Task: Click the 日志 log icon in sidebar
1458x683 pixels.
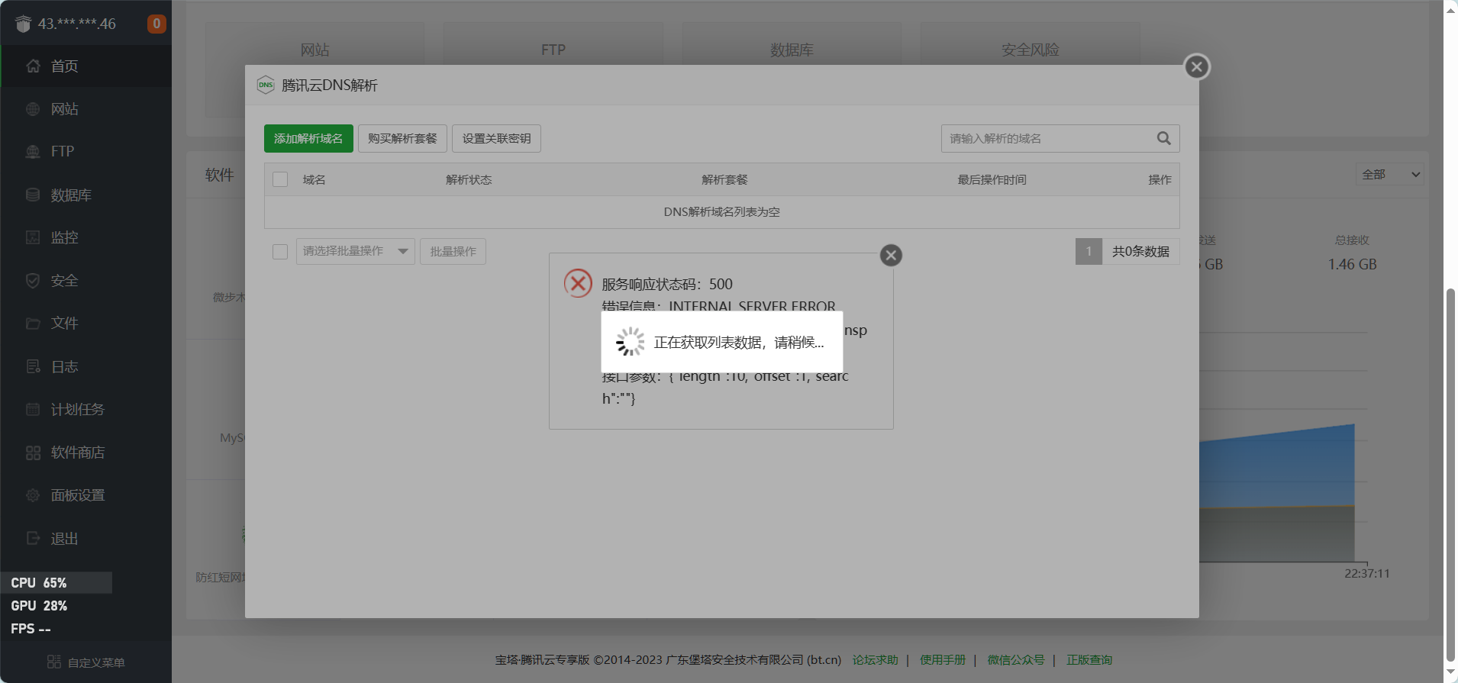Action: pyautogui.click(x=33, y=367)
